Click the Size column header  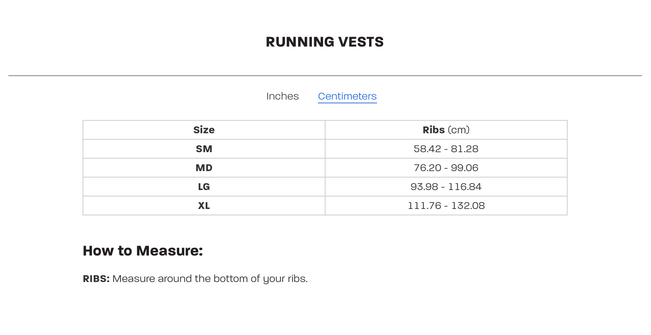[x=204, y=130]
